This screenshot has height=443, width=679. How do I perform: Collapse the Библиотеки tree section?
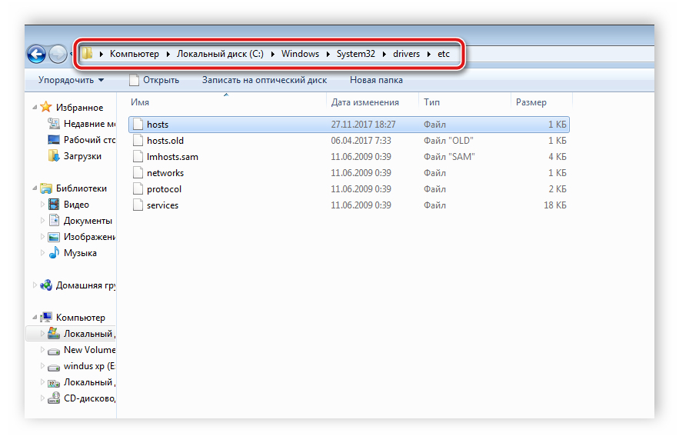click(34, 188)
